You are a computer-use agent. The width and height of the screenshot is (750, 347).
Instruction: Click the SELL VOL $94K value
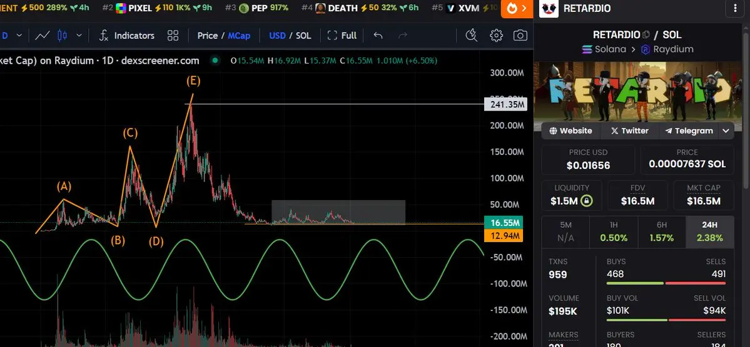[x=714, y=311]
